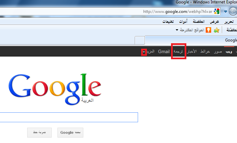Open the عرض menu

click(214, 22)
